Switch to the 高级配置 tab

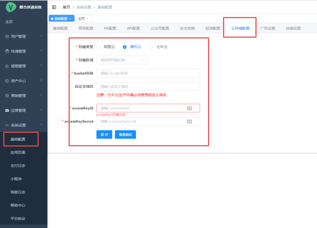86,28
